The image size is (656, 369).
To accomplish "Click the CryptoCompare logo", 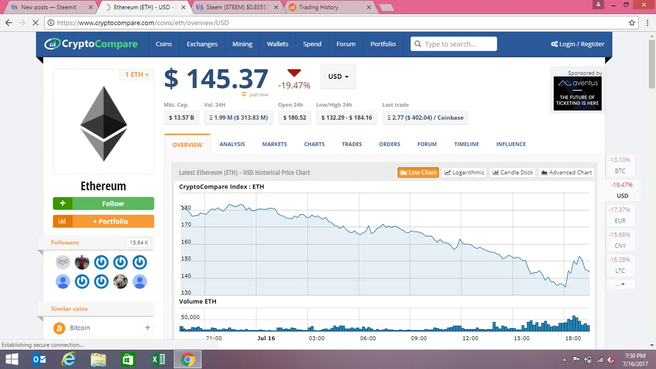I will point(91,44).
